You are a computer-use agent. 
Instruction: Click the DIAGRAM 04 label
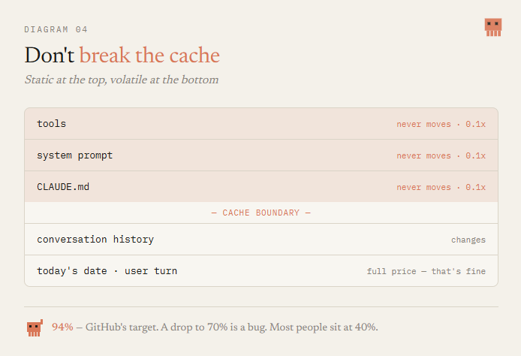(56, 29)
